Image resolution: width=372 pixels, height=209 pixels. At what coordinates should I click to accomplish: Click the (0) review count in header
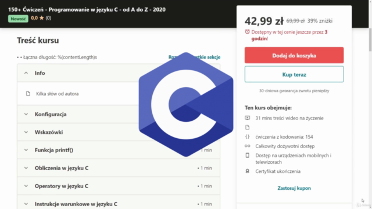(x=48, y=18)
